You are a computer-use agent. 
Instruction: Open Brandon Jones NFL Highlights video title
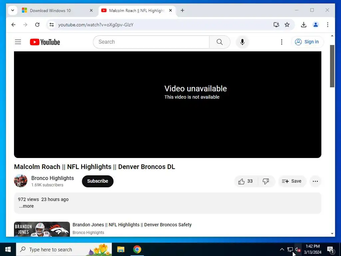click(132, 225)
